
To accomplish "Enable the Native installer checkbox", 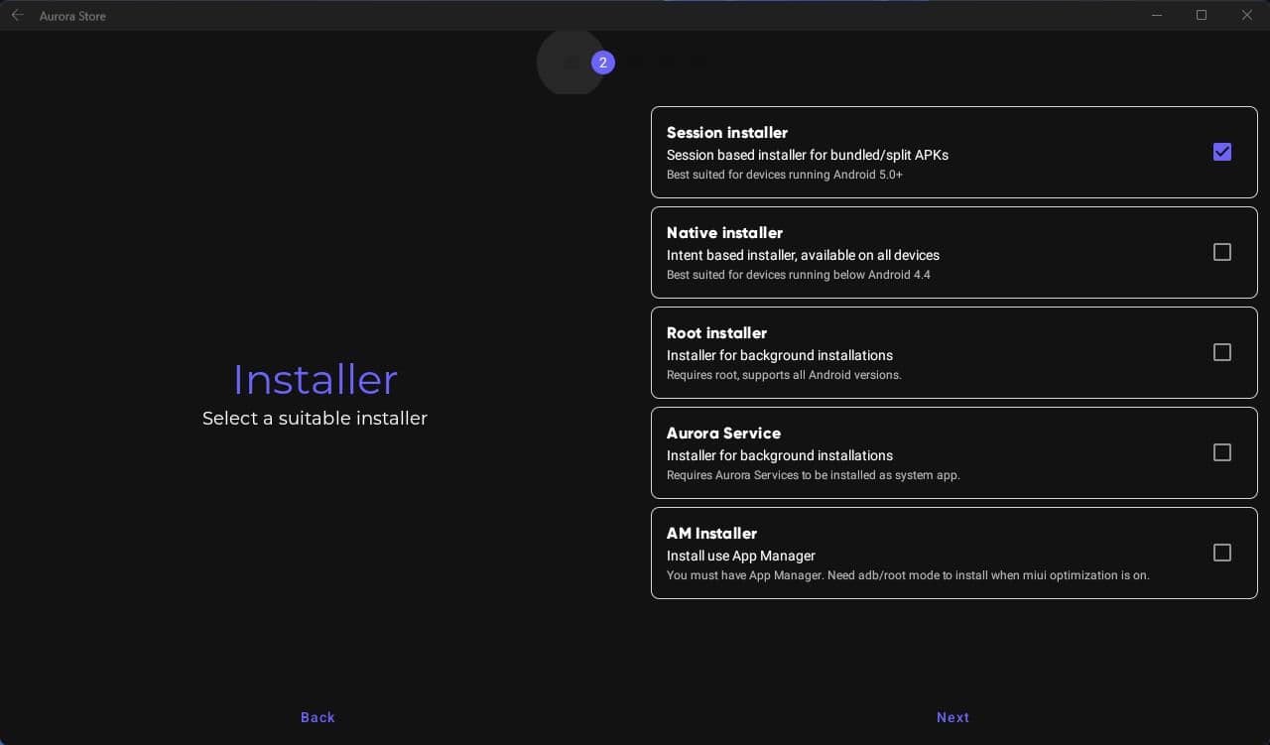I will pyautogui.click(x=1221, y=252).
